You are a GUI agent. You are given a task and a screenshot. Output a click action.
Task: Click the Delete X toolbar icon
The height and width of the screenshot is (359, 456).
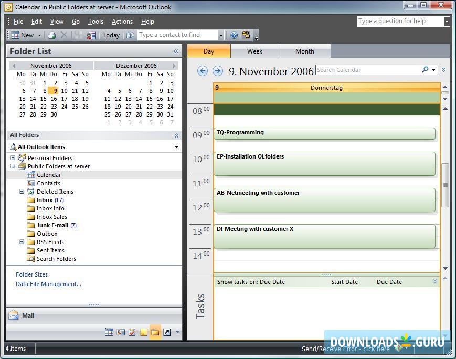pos(63,35)
